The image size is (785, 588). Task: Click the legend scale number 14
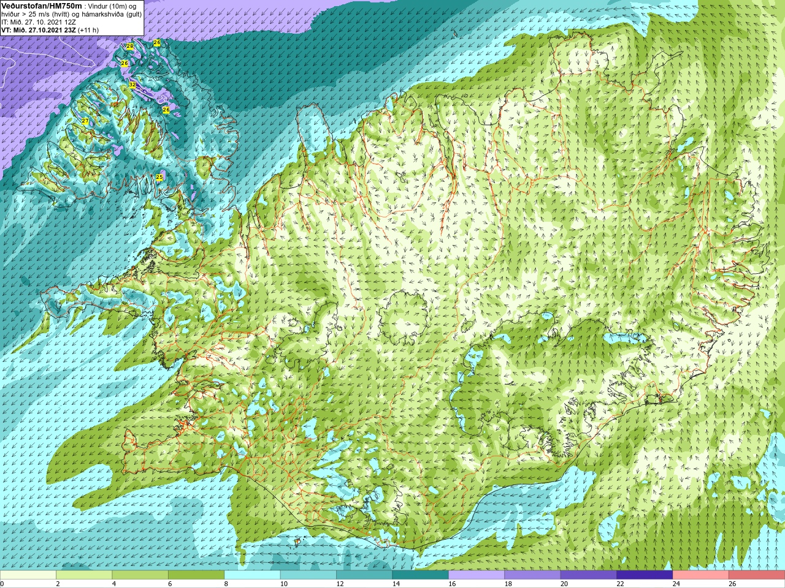[x=396, y=584]
